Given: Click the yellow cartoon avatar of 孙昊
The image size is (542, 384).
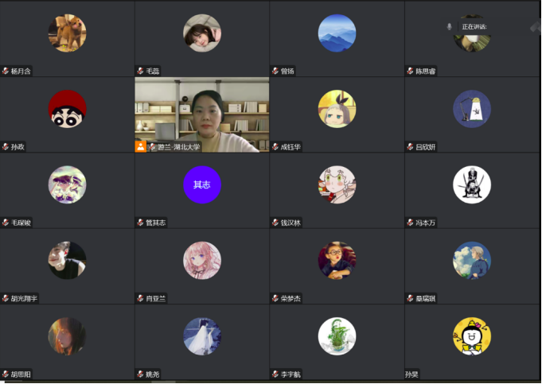Looking at the screenshot, I should (x=472, y=336).
